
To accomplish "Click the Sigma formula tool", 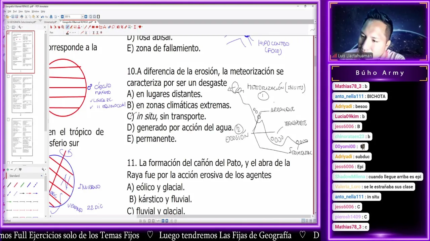I will [135, 27].
